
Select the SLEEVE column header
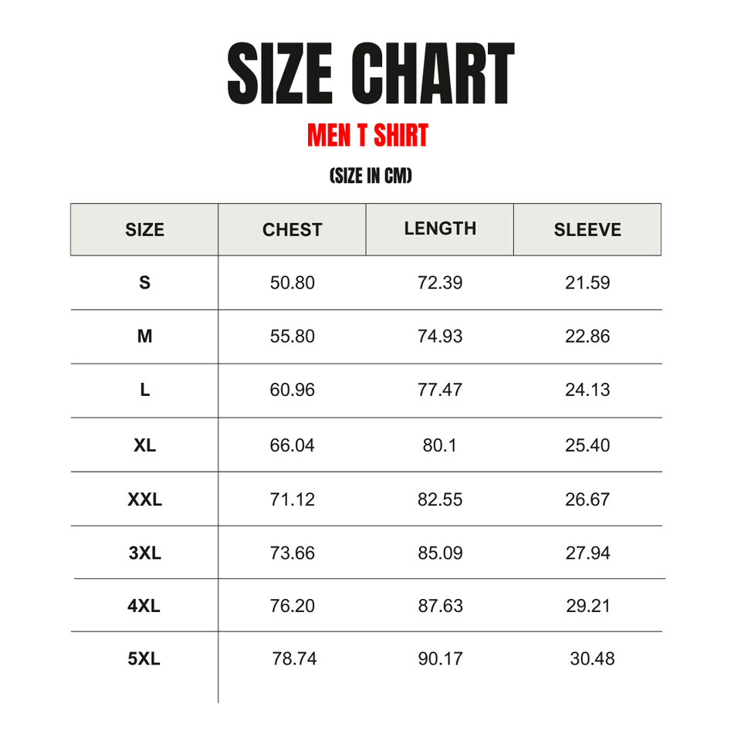tap(587, 230)
